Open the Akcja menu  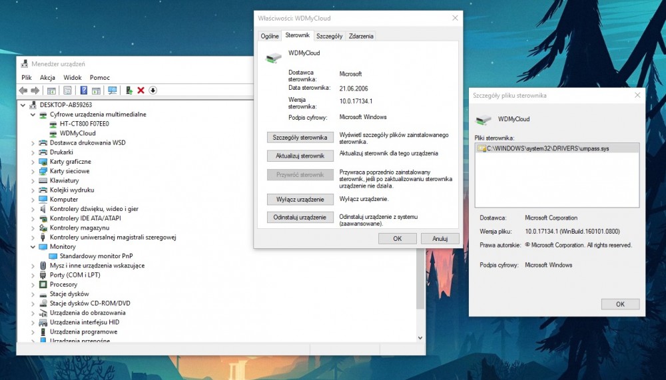click(x=47, y=77)
